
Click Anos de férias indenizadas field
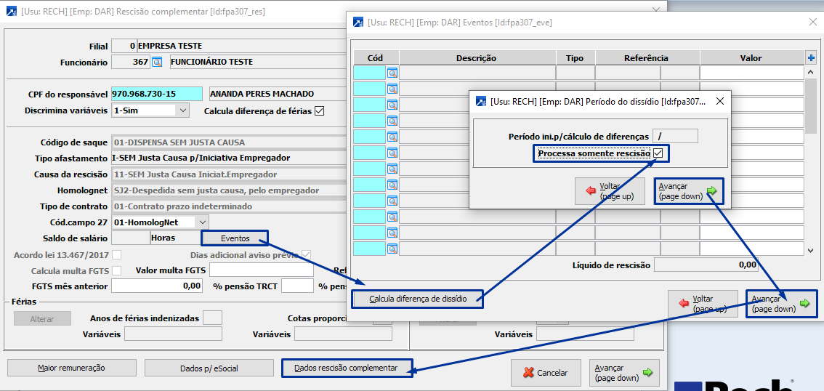click(212, 318)
